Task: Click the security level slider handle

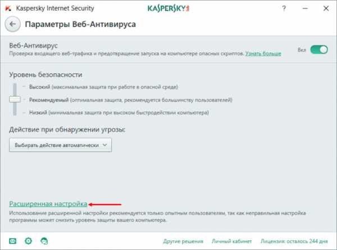Action: coord(15,99)
